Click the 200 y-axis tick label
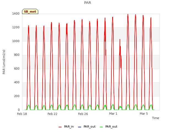The width and height of the screenshot is (176, 132). [17, 96]
